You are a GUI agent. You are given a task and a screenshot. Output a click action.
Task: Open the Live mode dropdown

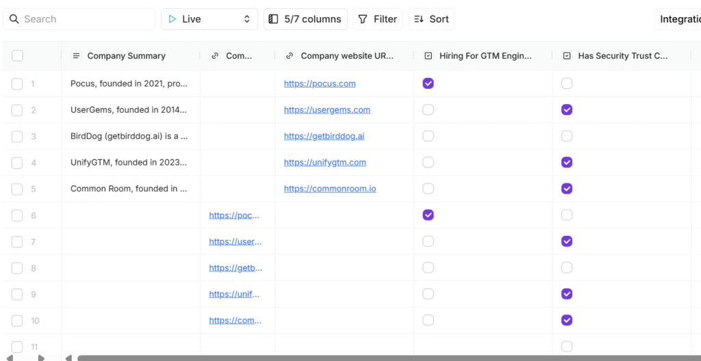pos(246,19)
